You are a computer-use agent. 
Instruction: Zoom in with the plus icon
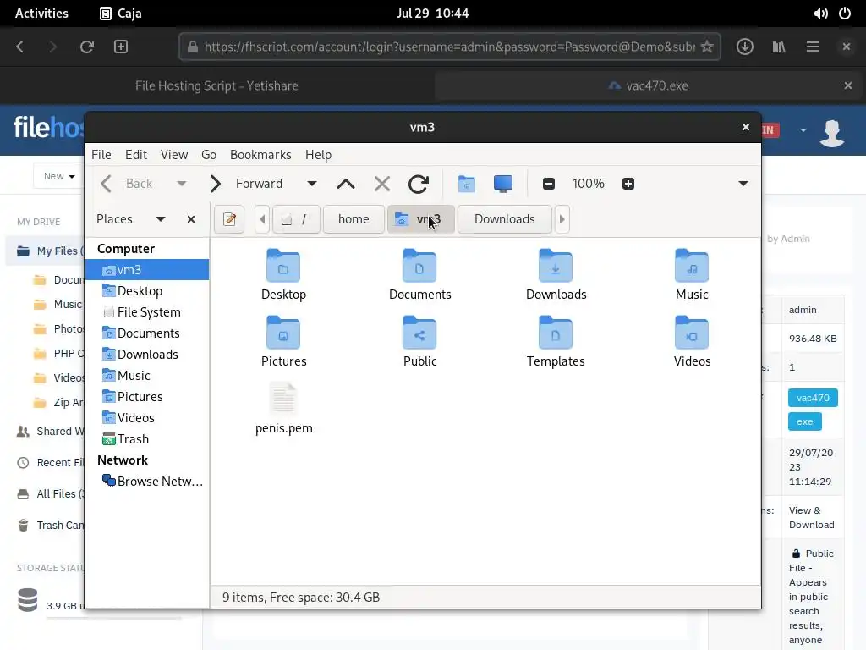coord(628,184)
